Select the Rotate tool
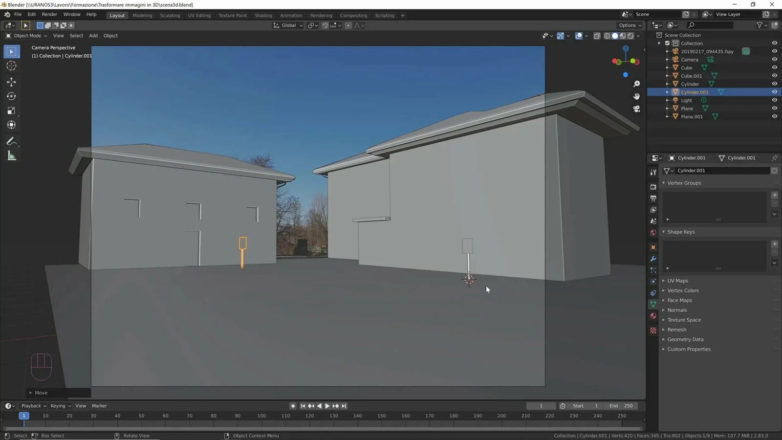The width and height of the screenshot is (782, 440). (x=11, y=96)
